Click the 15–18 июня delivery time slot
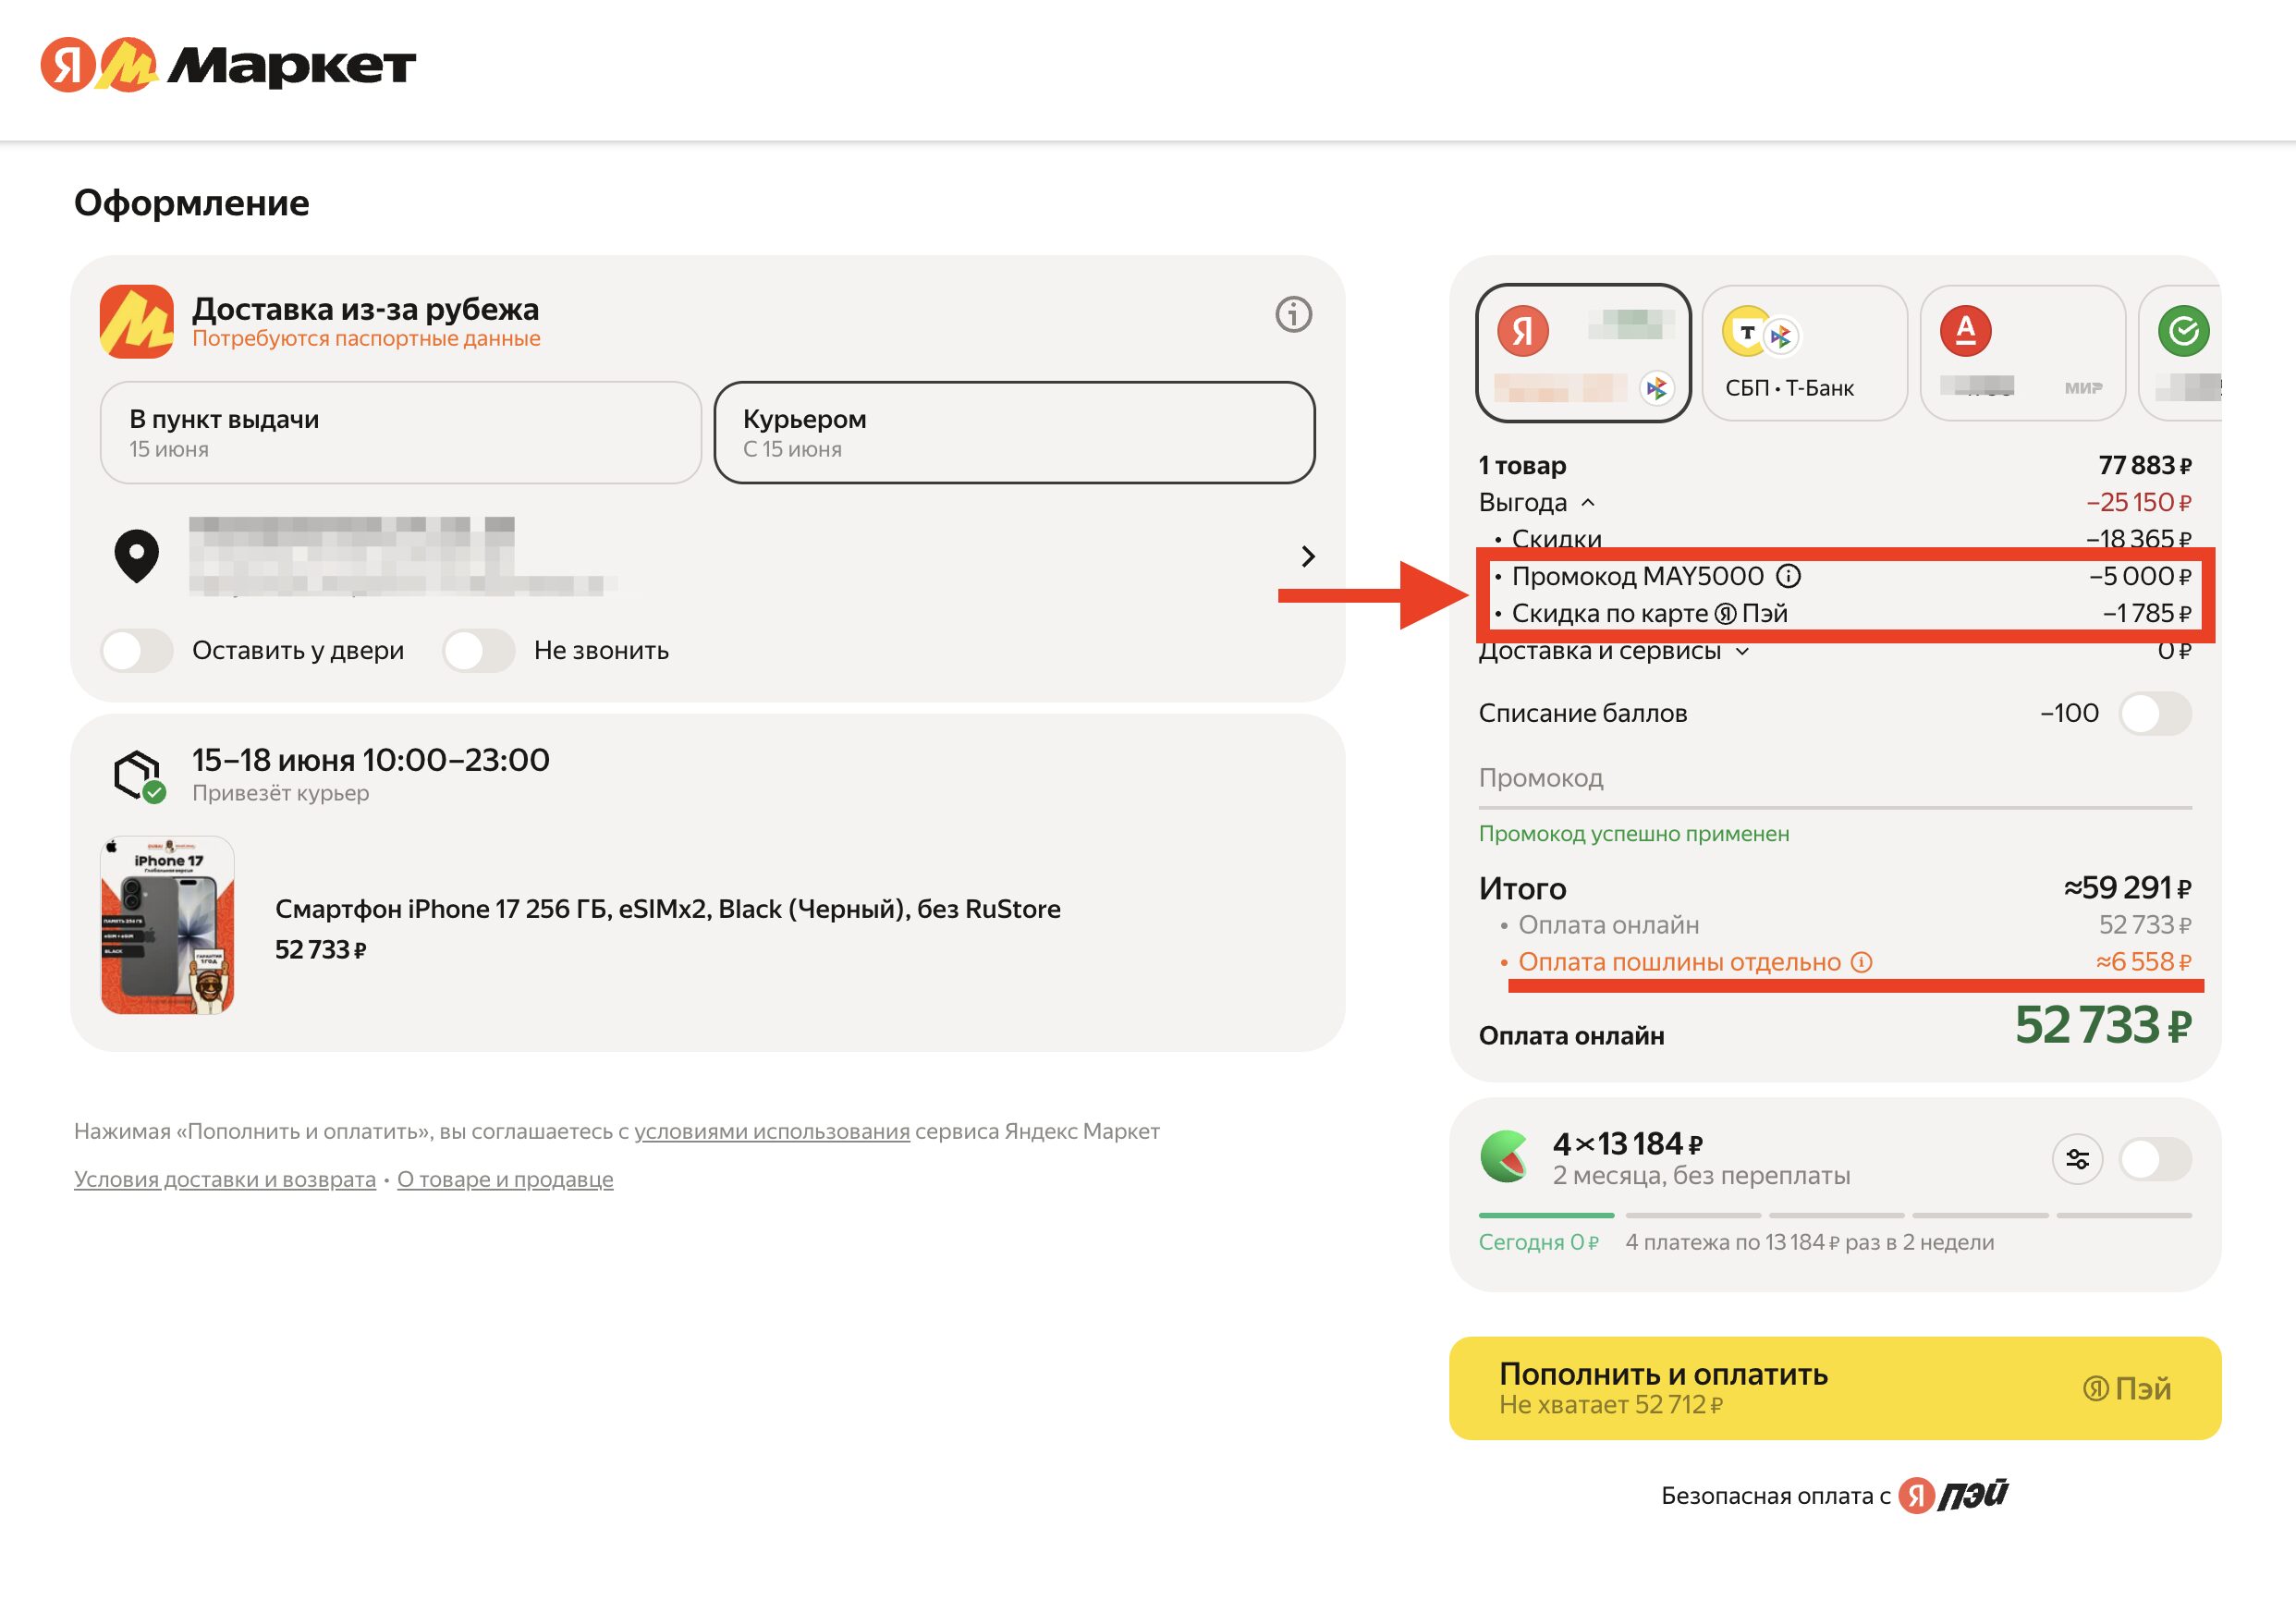This screenshot has width=2296, height=1601. coord(370,760)
